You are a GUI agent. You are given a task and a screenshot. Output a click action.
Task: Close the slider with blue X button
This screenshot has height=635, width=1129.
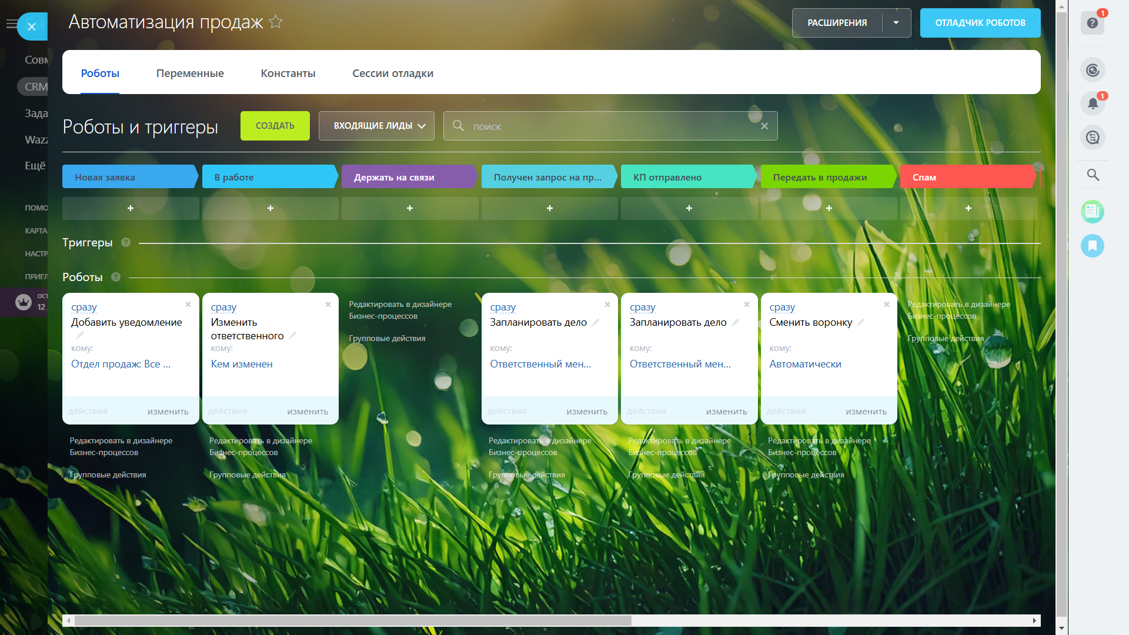32,26
